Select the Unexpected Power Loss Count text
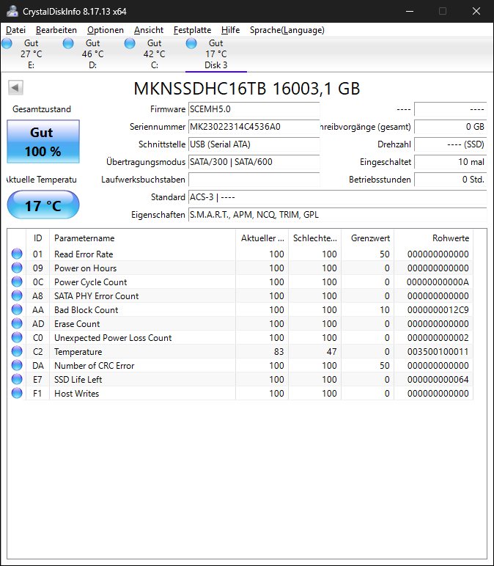This screenshot has width=494, height=566. click(113, 337)
